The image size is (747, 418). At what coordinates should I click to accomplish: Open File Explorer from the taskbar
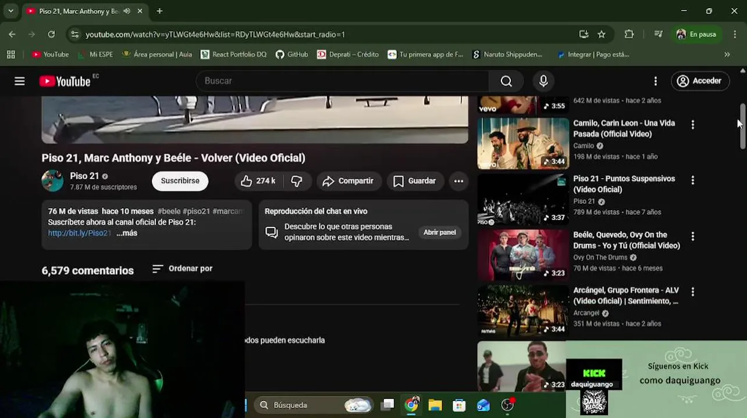pyautogui.click(x=435, y=405)
